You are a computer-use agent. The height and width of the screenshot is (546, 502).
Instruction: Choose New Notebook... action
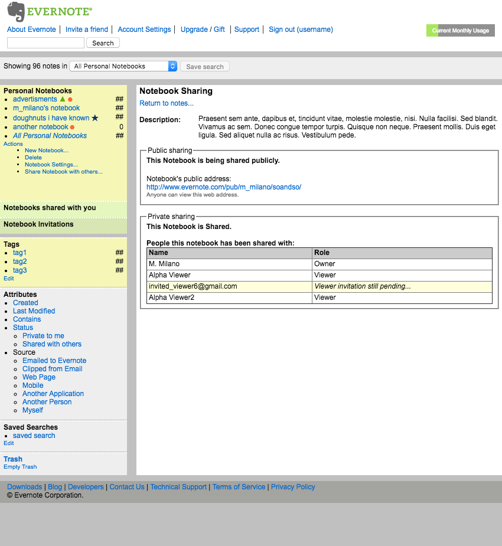[46, 151]
